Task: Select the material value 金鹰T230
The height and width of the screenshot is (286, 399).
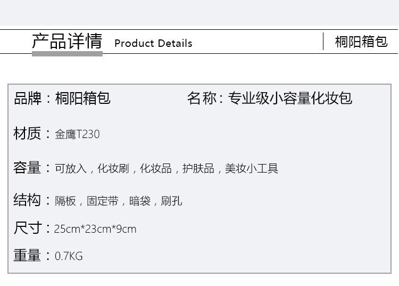Action: pos(77,134)
